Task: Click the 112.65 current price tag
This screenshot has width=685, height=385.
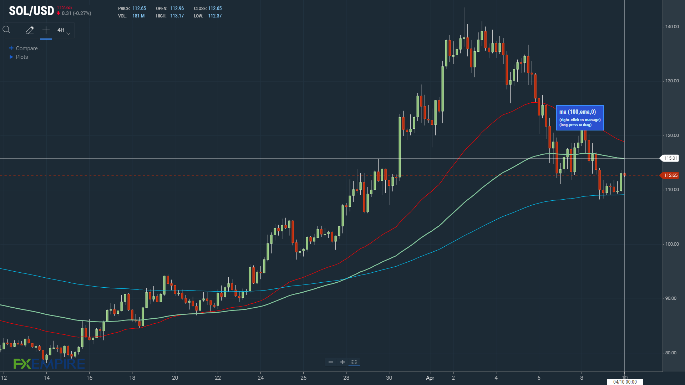Action: (x=670, y=175)
